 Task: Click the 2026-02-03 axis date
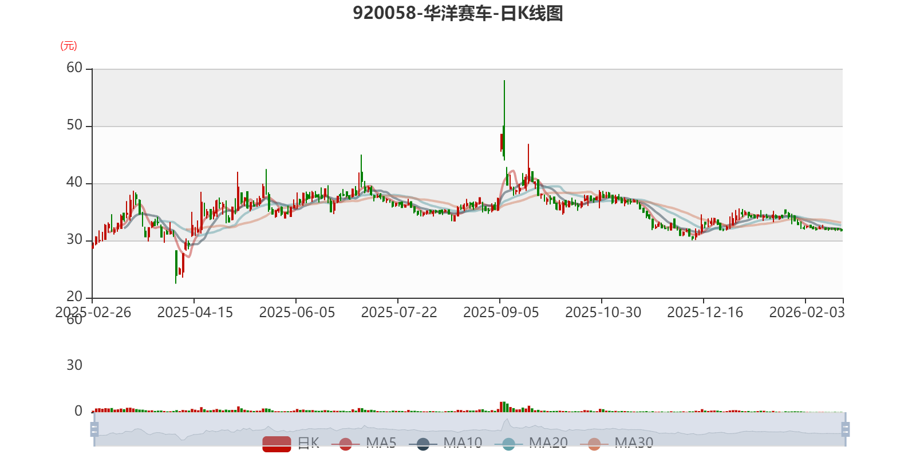pos(807,312)
